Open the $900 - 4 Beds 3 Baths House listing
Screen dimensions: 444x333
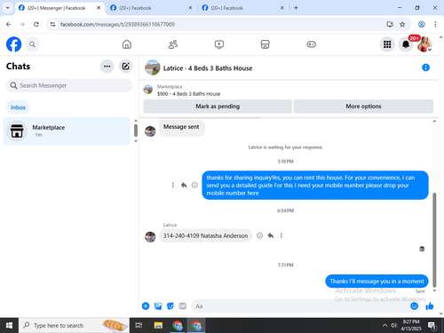click(188, 94)
